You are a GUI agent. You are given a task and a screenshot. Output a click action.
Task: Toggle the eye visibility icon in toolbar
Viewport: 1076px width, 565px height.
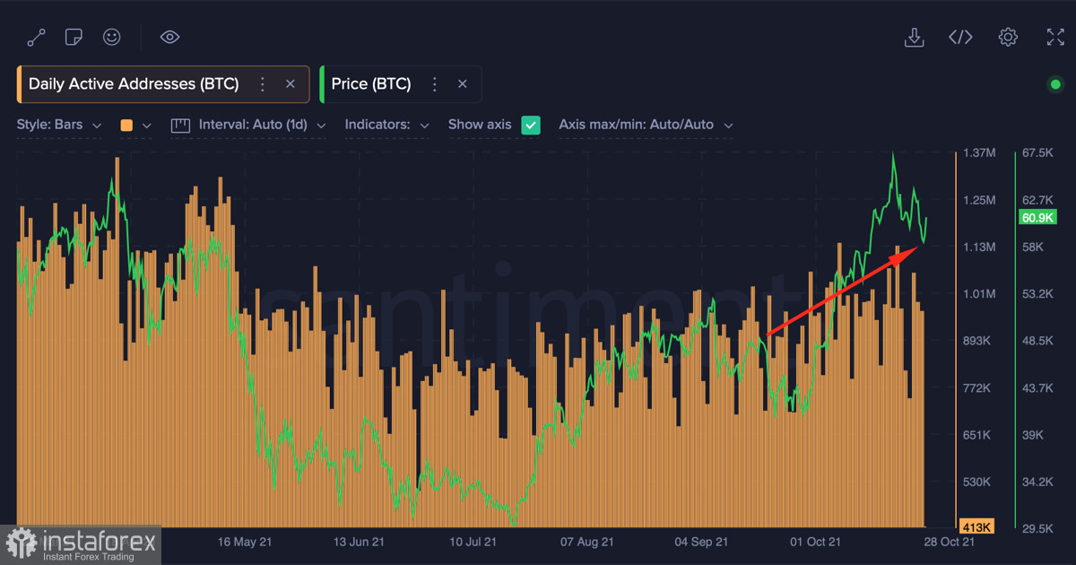[x=169, y=37]
